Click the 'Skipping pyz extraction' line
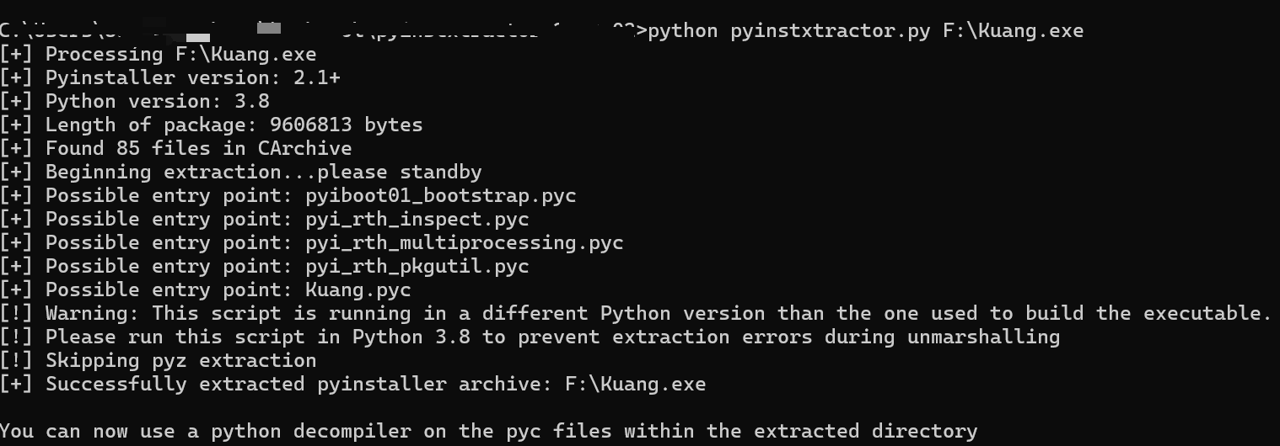 point(180,361)
